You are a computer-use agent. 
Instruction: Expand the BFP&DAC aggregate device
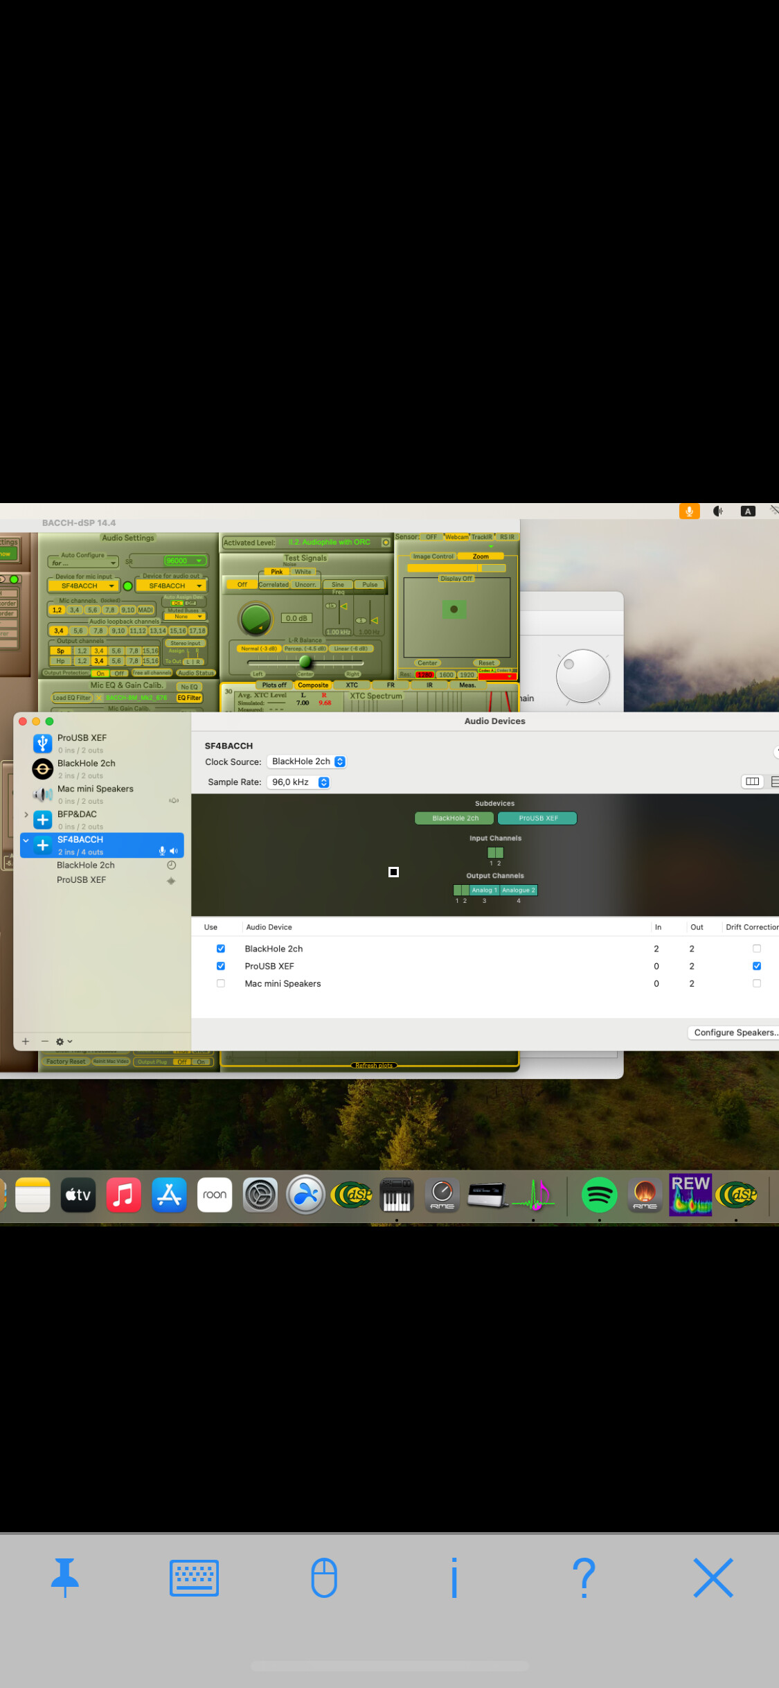(x=26, y=814)
